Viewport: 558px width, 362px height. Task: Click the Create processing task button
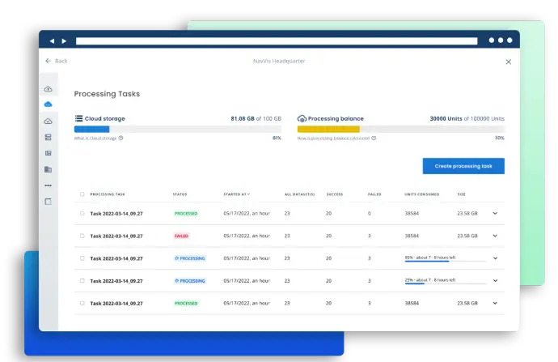(463, 166)
